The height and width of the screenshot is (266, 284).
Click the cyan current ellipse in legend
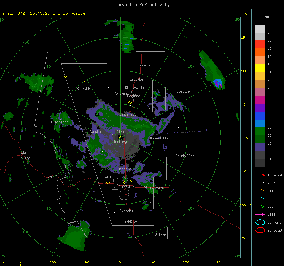tap(260, 222)
